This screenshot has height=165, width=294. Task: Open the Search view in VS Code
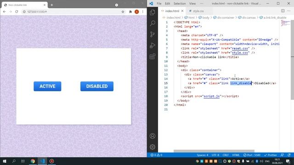[153, 23]
